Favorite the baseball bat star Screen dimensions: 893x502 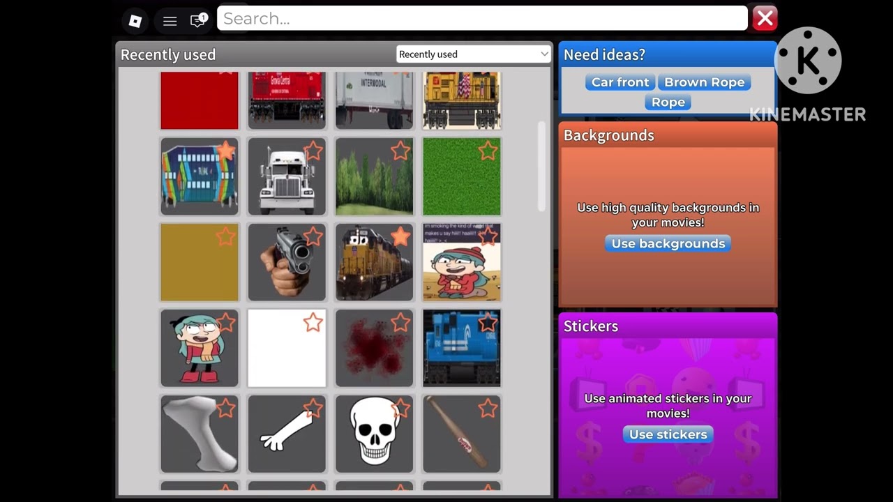[488, 408]
